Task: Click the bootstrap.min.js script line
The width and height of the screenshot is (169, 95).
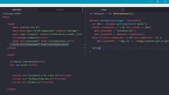Action: click(x=39, y=79)
